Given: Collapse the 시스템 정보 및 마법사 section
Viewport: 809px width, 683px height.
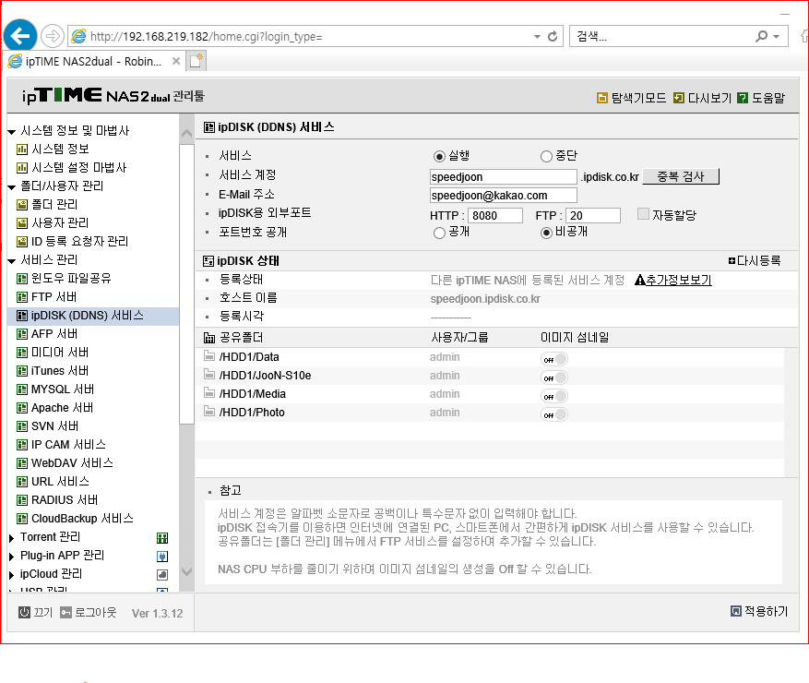Looking at the screenshot, I should click(12, 132).
